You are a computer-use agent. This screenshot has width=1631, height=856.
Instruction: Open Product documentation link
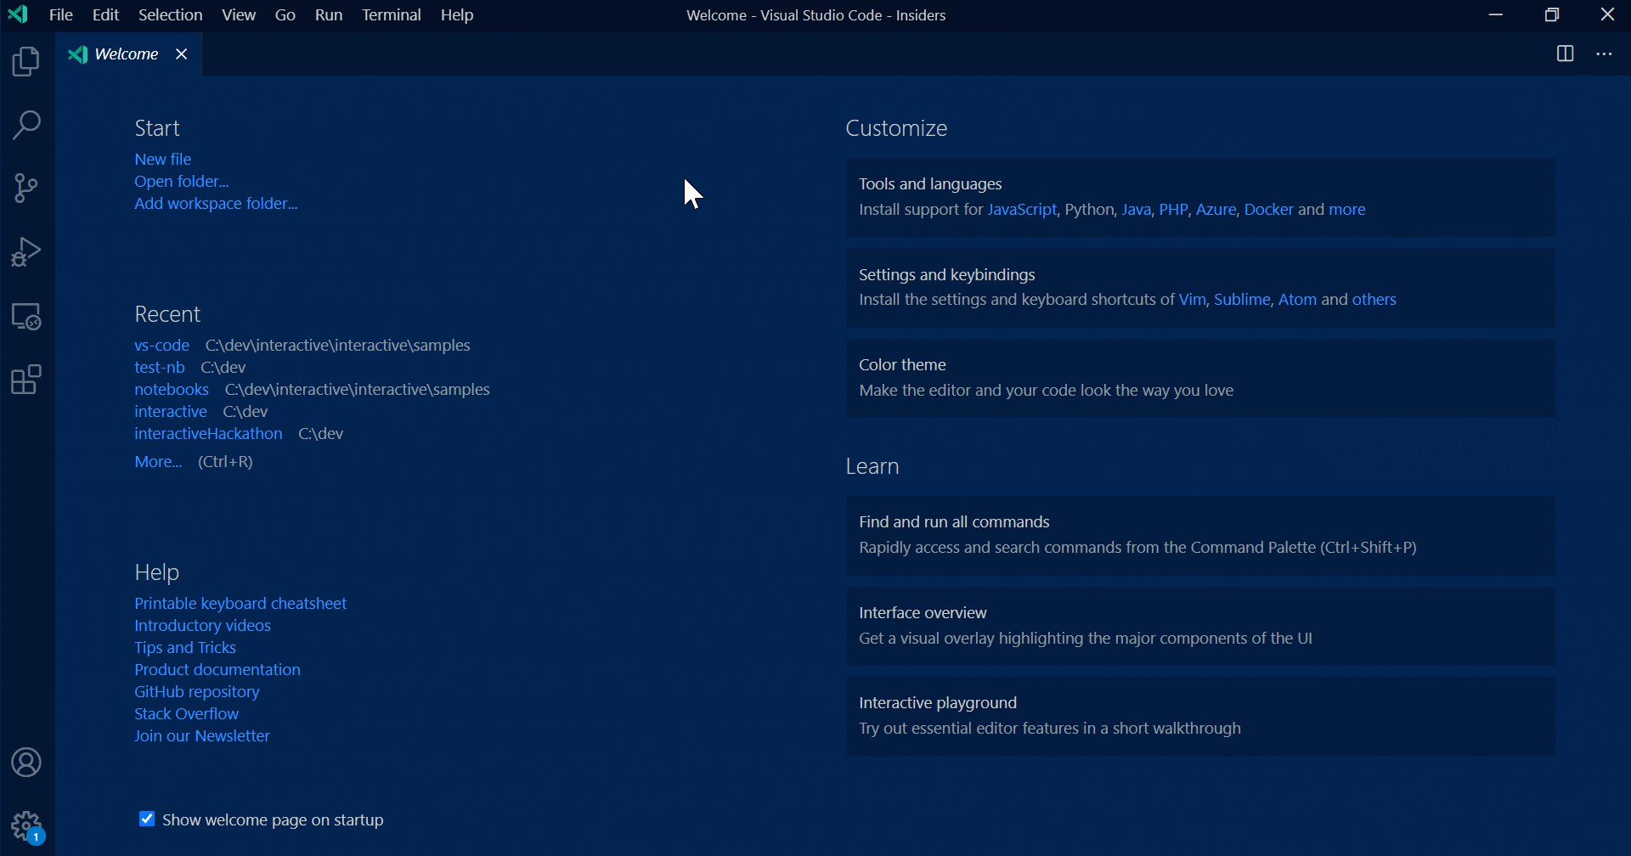[217, 670]
